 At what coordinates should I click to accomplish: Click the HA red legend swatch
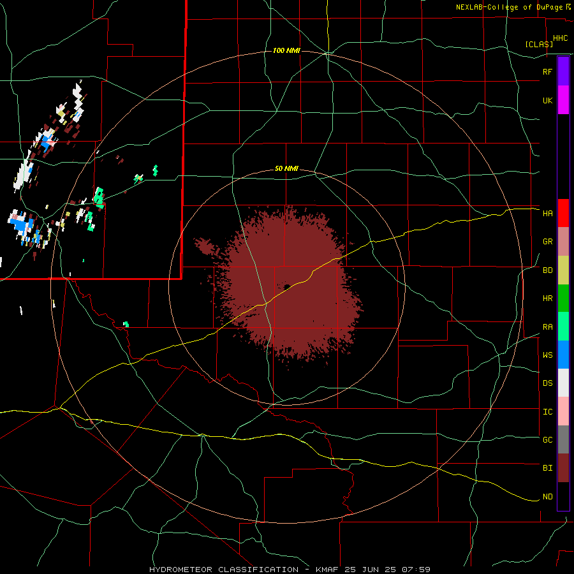[x=563, y=213]
